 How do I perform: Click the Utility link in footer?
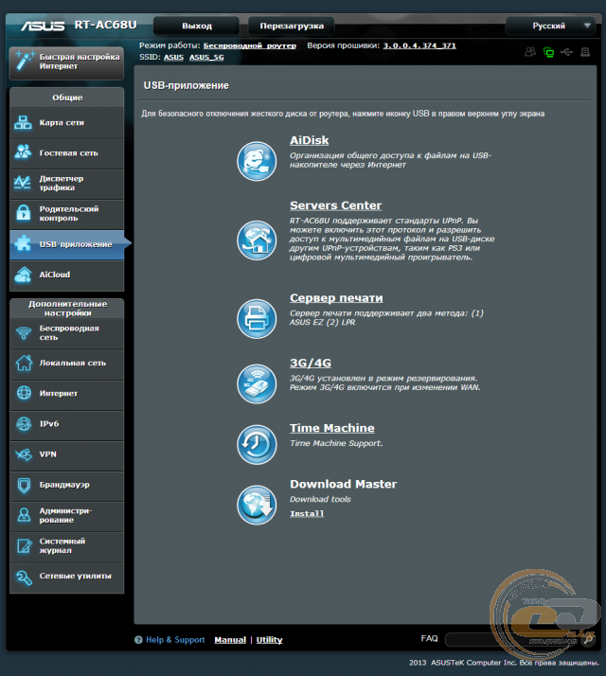click(270, 640)
